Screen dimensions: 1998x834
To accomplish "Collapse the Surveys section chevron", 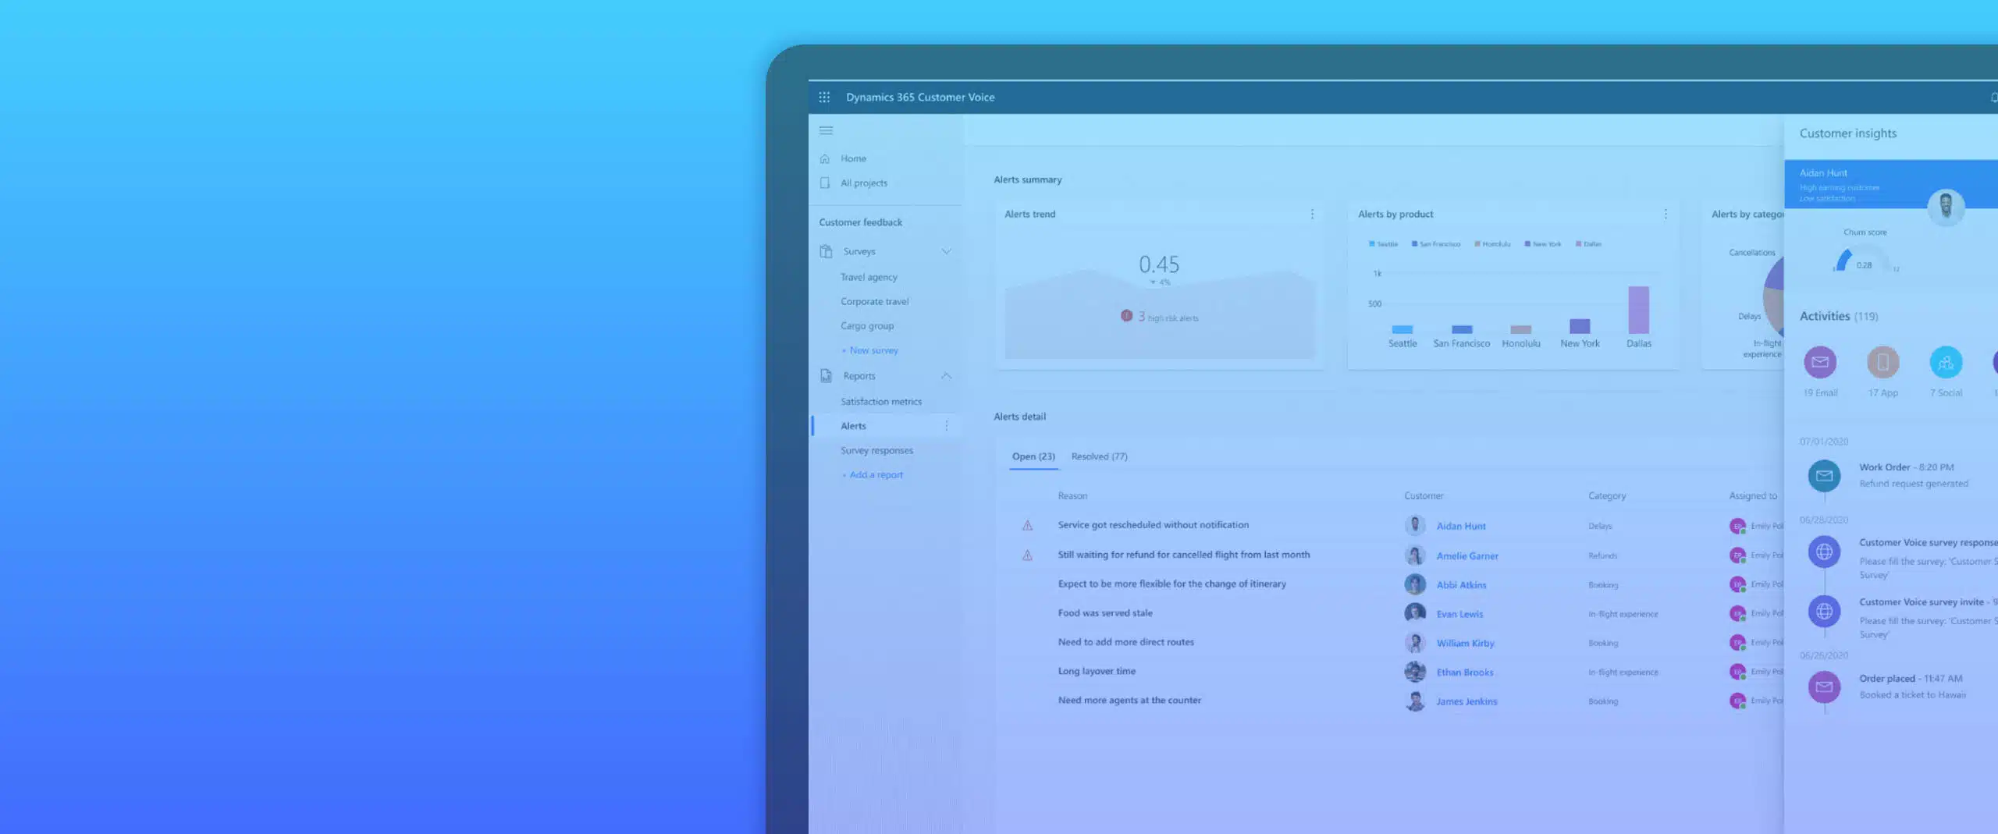I will 946,252.
